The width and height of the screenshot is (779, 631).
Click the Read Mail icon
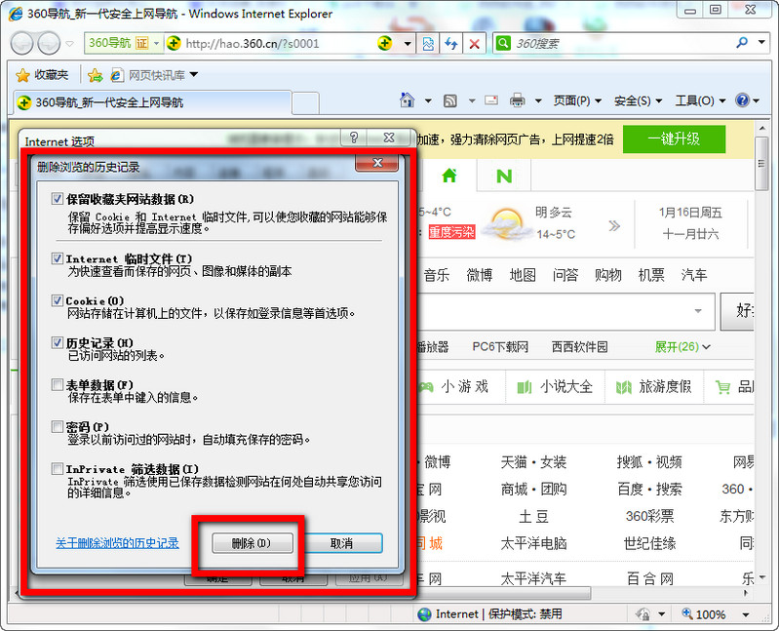tap(491, 100)
